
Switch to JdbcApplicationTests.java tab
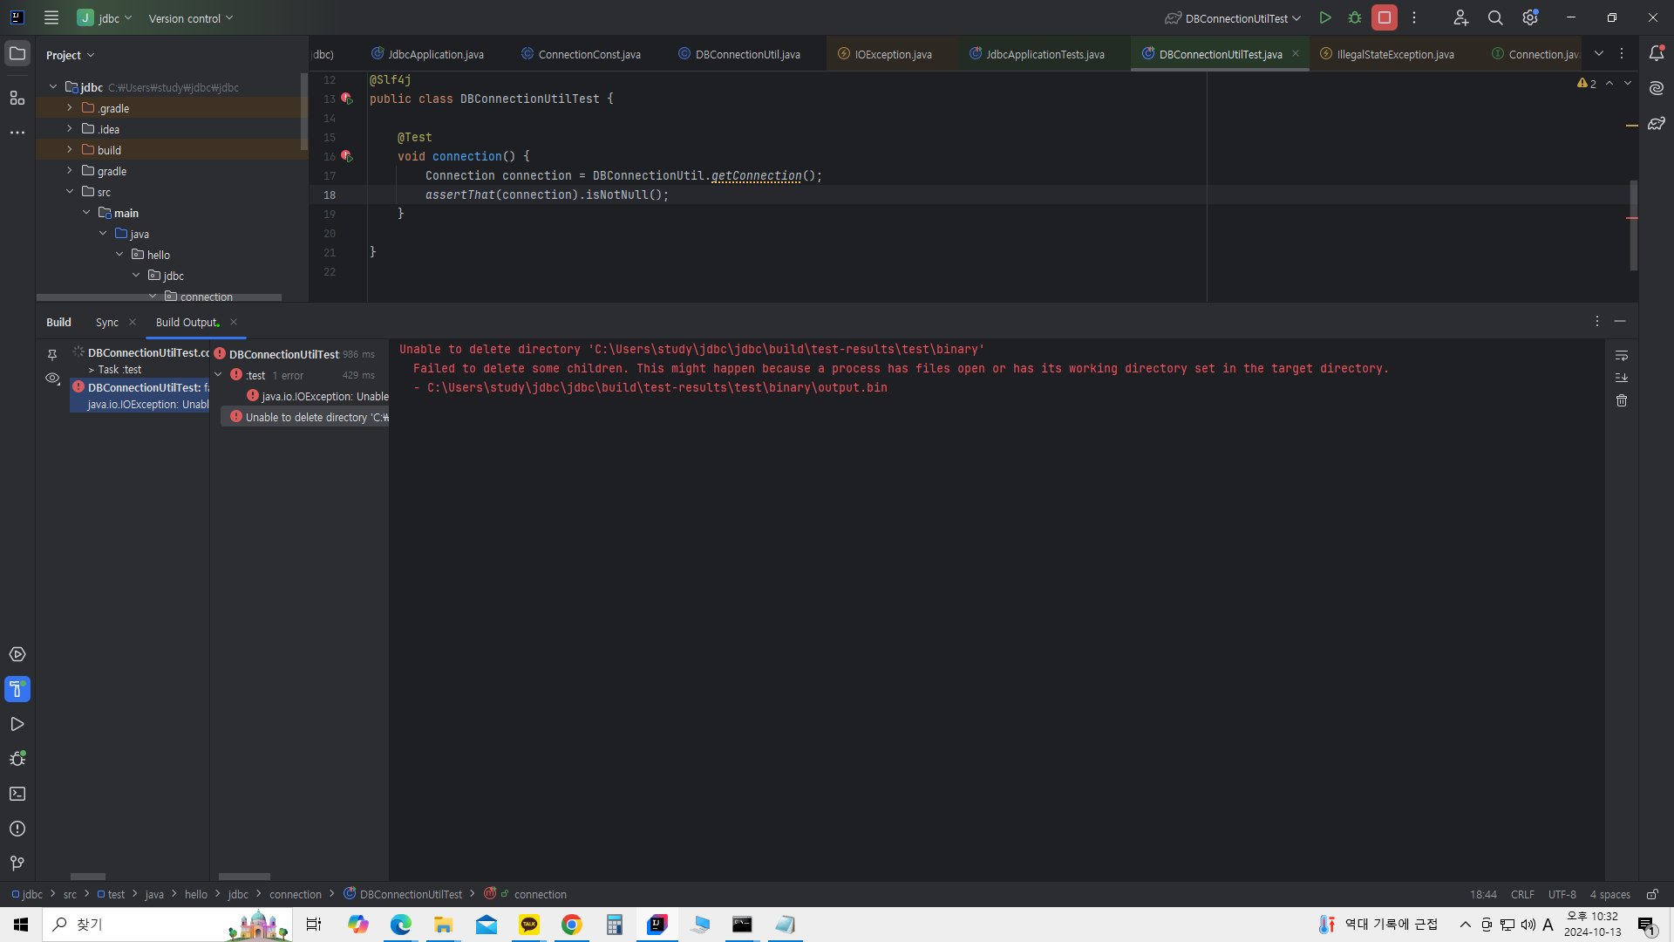pyautogui.click(x=1037, y=54)
